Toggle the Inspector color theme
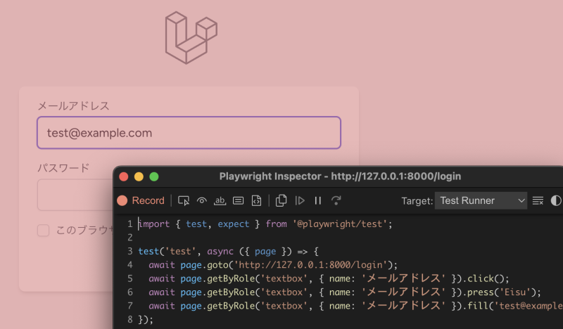Viewport: 563px width, 329px height. tap(556, 200)
